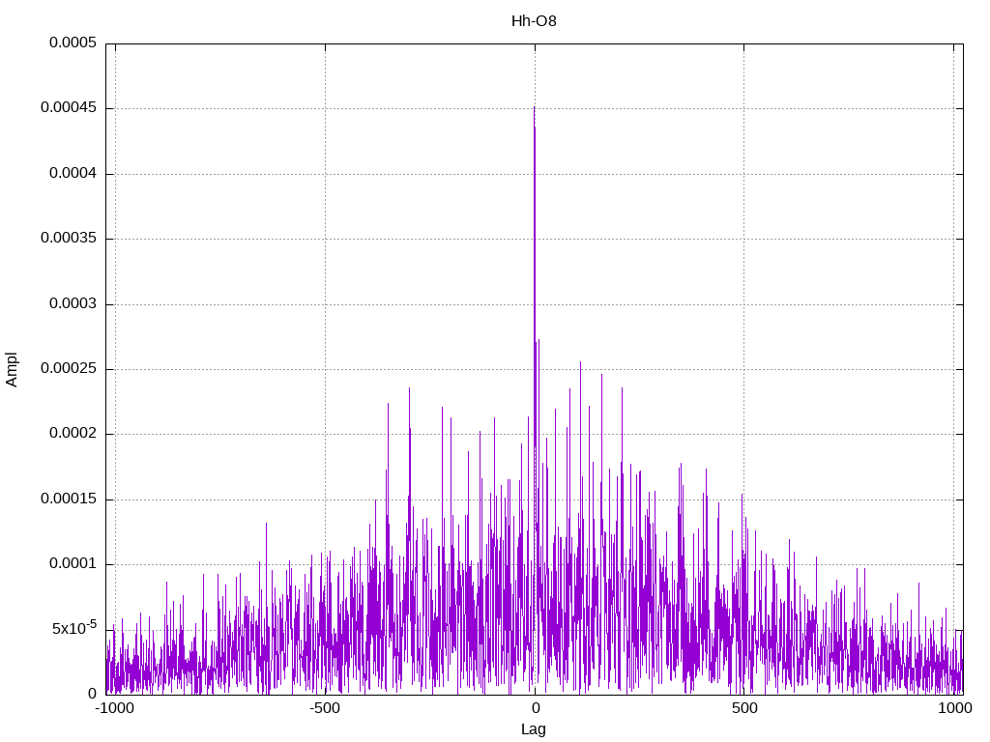This screenshot has width=990, height=742.
Task: Click the Lag x-axis label
Action: (x=534, y=728)
